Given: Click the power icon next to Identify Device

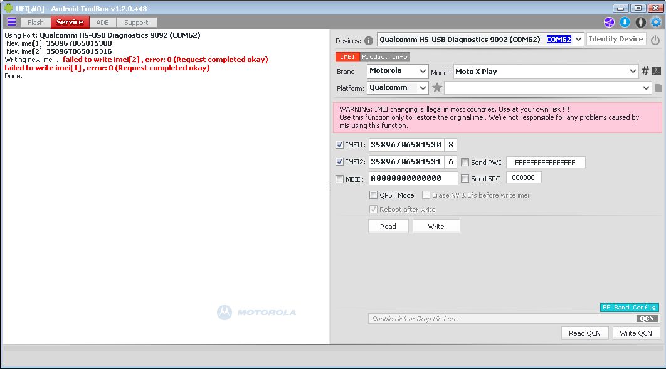Looking at the screenshot, I should [655, 40].
